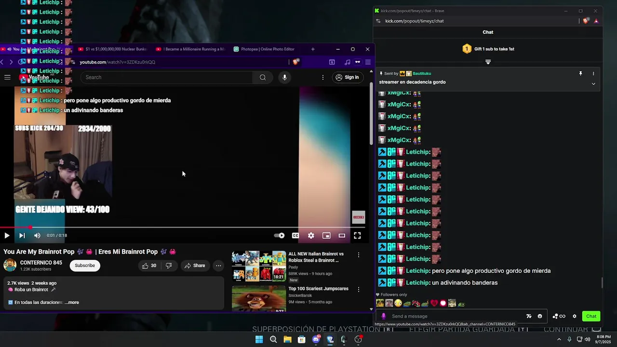
Task: Open the Kick emoji picker
Action: pos(540,316)
